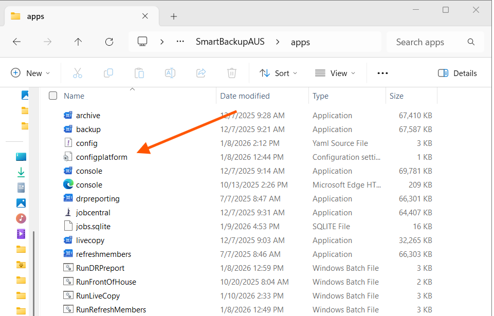The width and height of the screenshot is (494, 316).
Task: Click the Delete trash can icon
Action: (232, 73)
